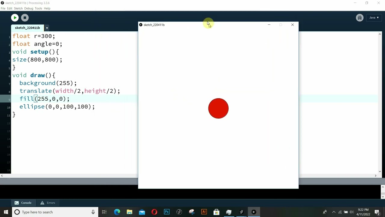Open the Sketch menu
This screenshot has height=217, width=385.
18,8
